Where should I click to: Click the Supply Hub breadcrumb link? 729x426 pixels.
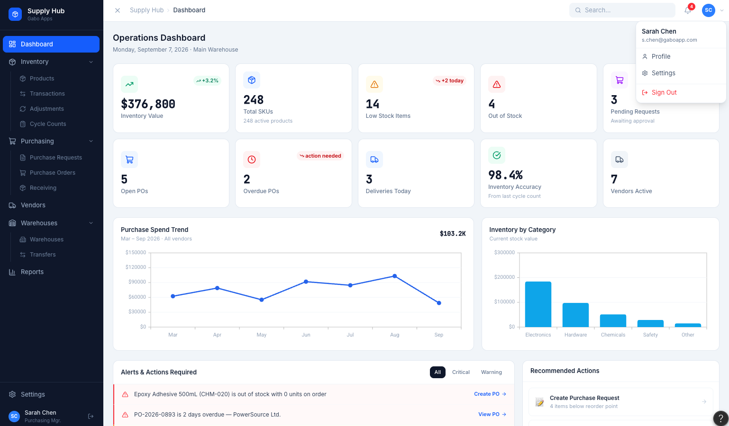coord(146,10)
